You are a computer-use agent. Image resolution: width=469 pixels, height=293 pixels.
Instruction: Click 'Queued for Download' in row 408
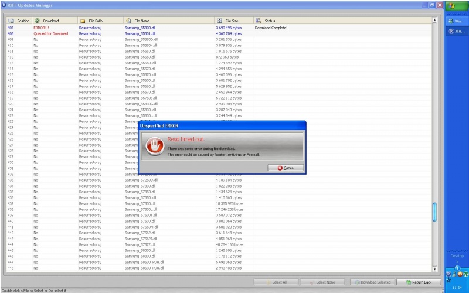click(x=50, y=33)
